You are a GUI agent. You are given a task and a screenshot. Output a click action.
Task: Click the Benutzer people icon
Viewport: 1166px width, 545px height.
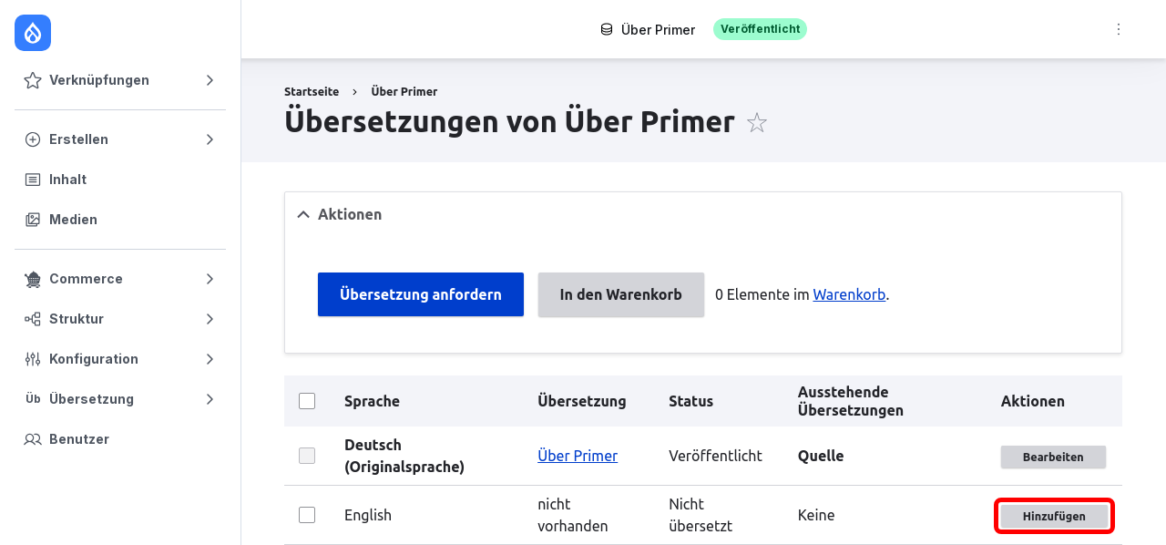click(x=33, y=439)
